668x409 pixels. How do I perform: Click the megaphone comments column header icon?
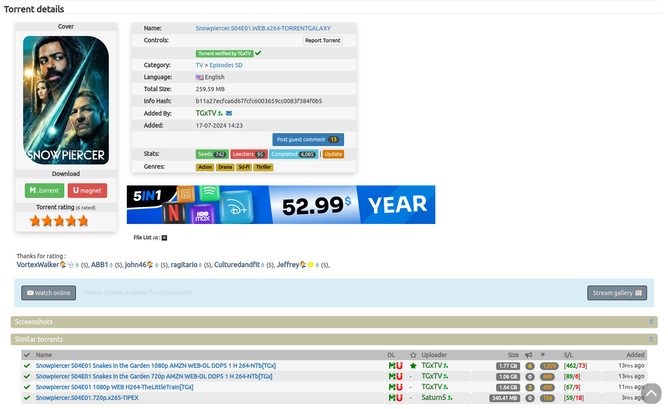(529, 355)
